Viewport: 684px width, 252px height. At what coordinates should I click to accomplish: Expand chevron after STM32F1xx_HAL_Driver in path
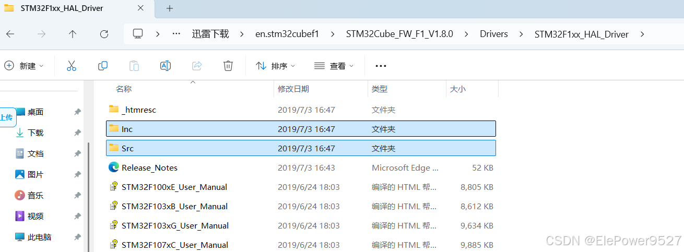click(x=642, y=34)
